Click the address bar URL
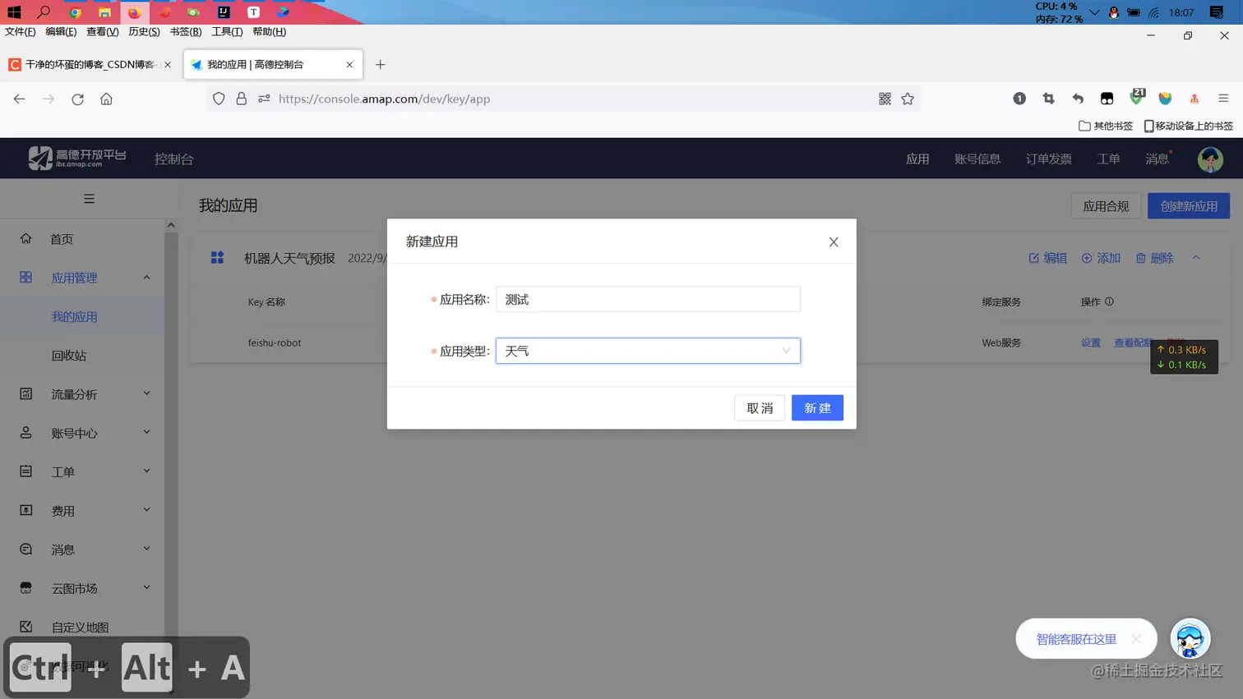1243x699 pixels. pos(384,99)
